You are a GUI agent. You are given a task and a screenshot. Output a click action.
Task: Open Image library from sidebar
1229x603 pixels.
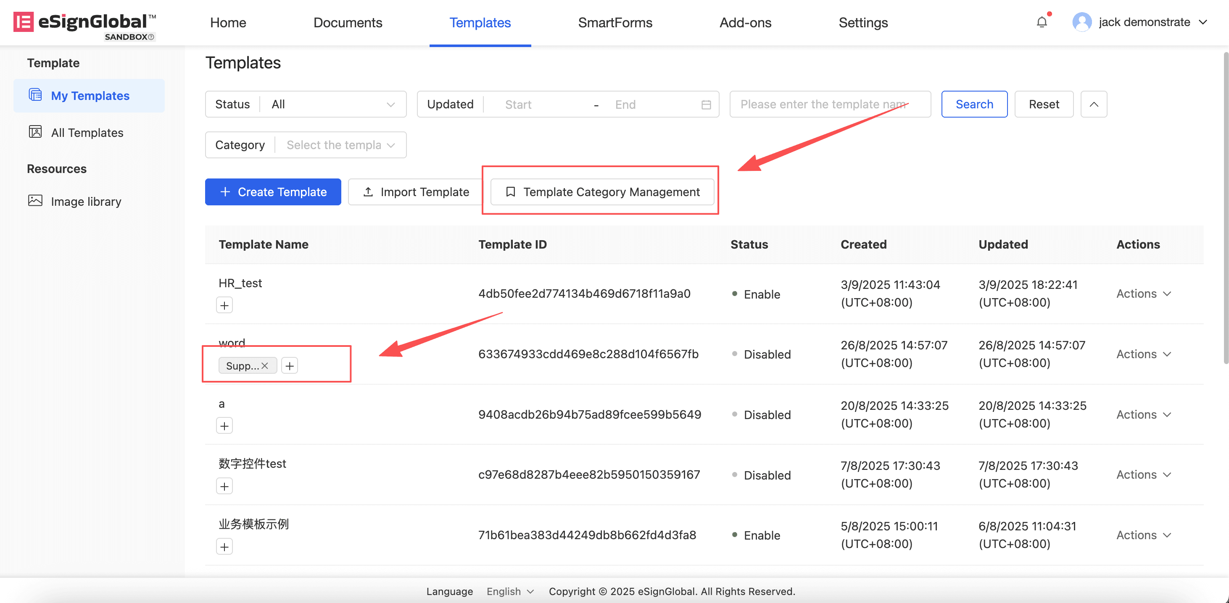86,201
